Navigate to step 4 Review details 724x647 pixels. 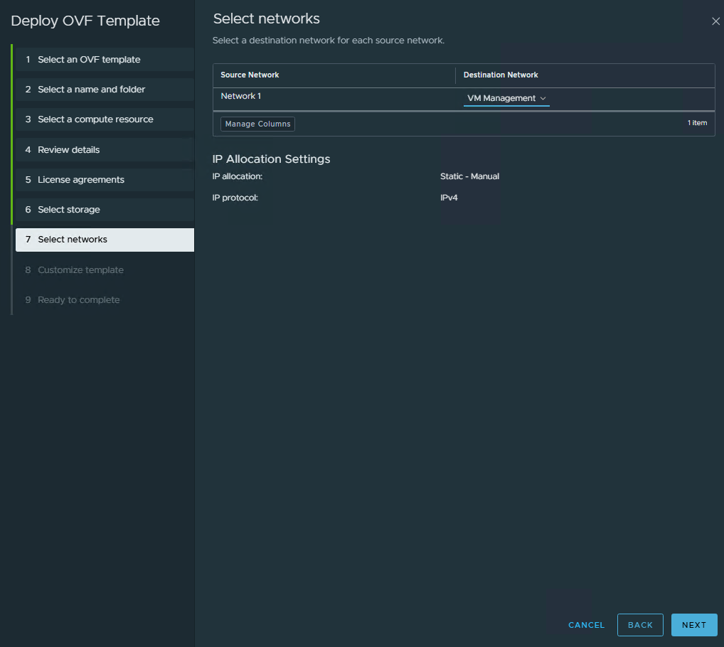(69, 150)
